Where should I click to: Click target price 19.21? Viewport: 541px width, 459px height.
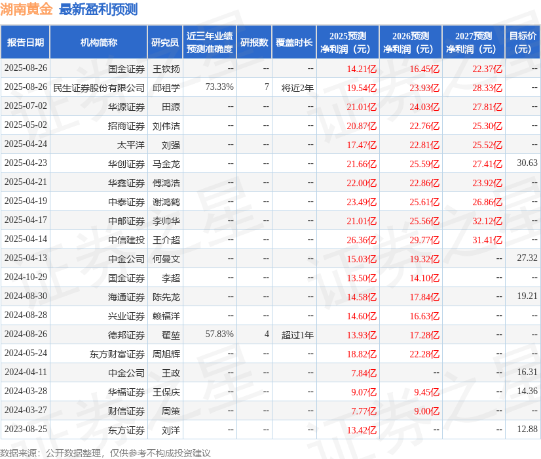(527, 296)
